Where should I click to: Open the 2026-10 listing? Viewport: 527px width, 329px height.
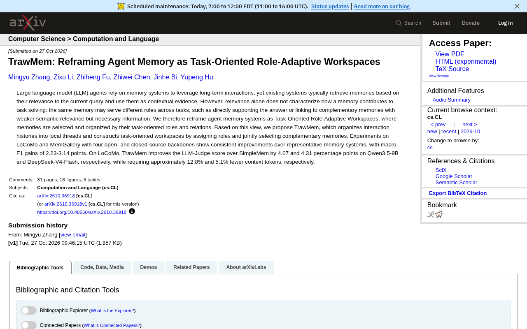tap(470, 132)
